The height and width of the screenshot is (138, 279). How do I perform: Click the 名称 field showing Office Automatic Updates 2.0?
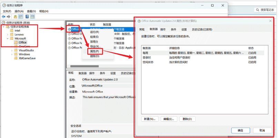[x=108, y=79]
